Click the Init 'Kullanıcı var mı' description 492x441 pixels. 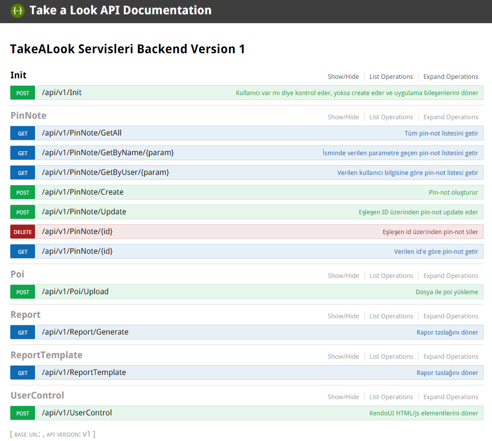357,93
